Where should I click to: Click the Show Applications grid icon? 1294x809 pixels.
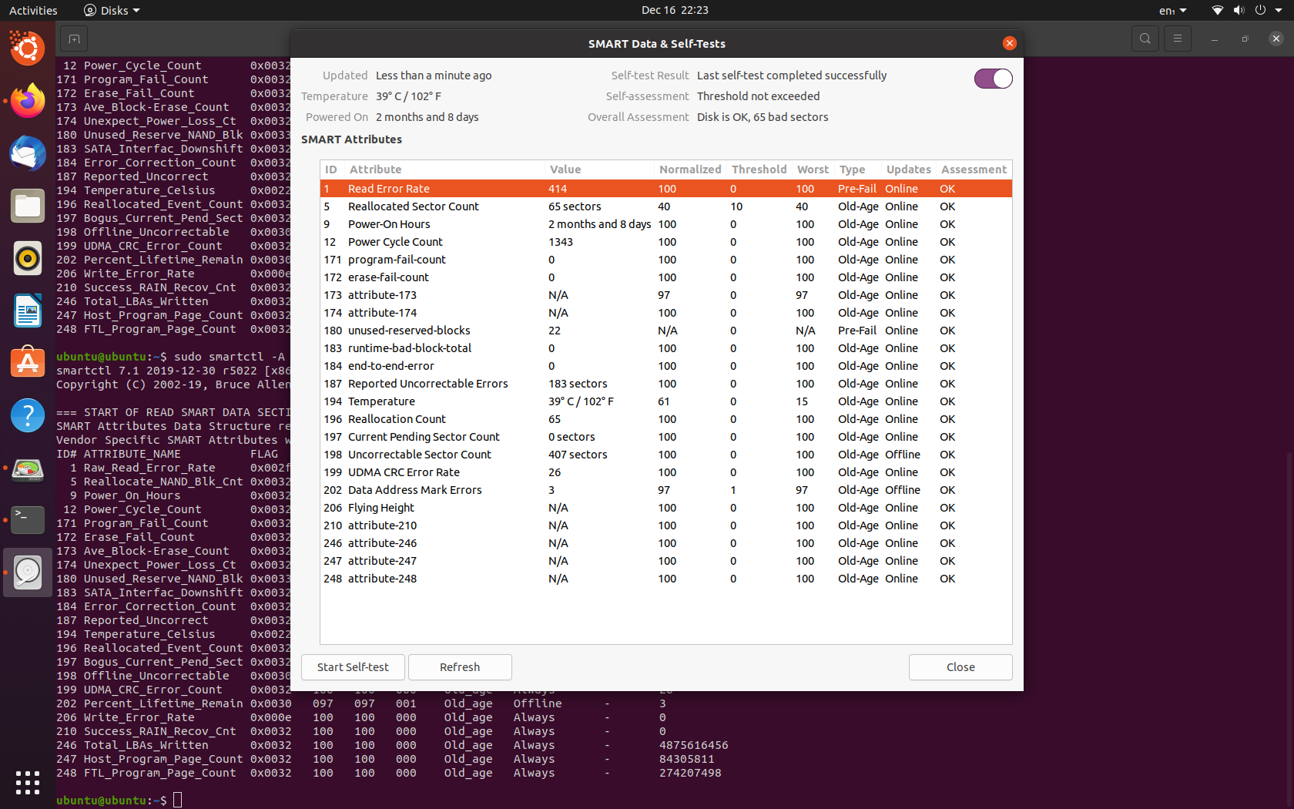pos(28,782)
